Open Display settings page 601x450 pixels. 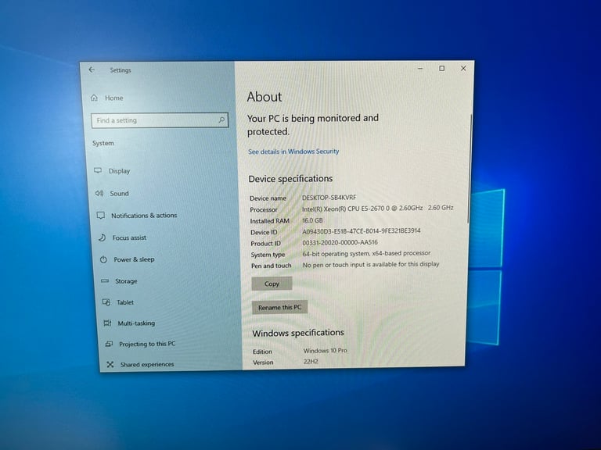[x=119, y=171]
